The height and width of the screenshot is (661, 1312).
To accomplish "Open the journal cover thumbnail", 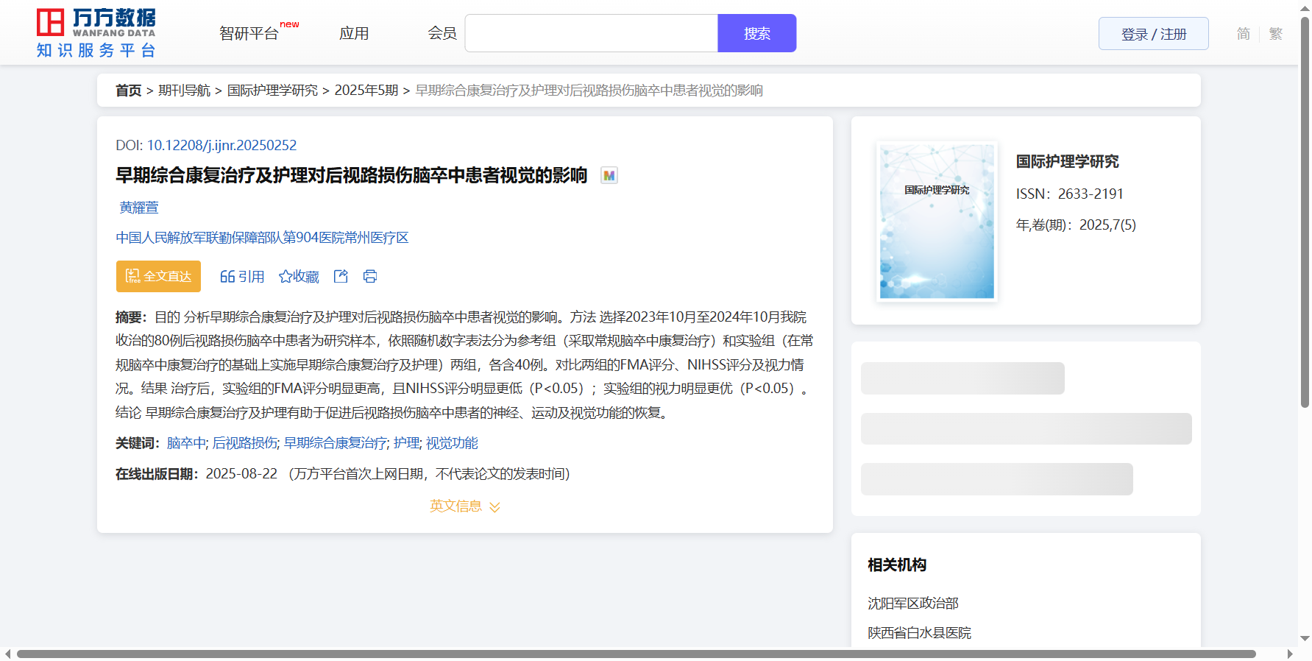I will pyautogui.click(x=937, y=221).
